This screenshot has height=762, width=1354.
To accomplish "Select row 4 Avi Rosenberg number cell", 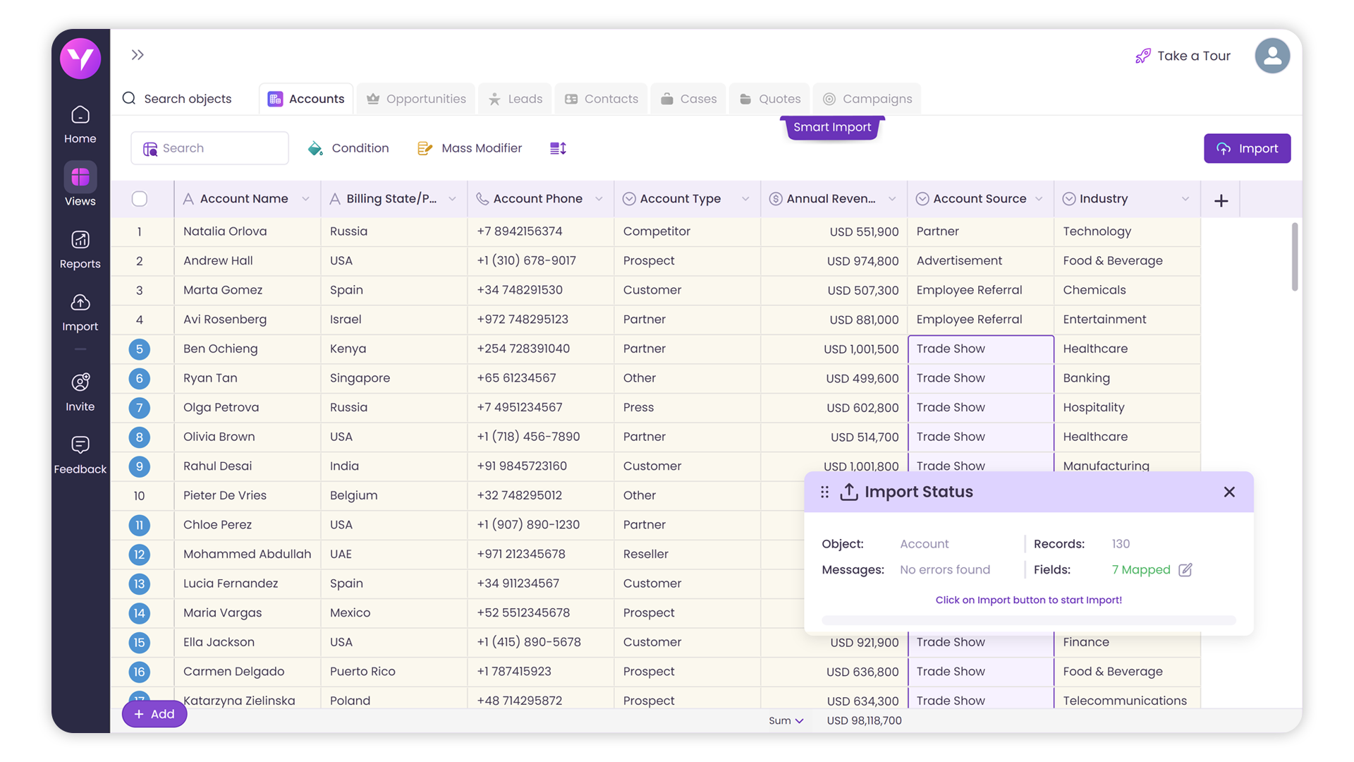I will (x=140, y=320).
